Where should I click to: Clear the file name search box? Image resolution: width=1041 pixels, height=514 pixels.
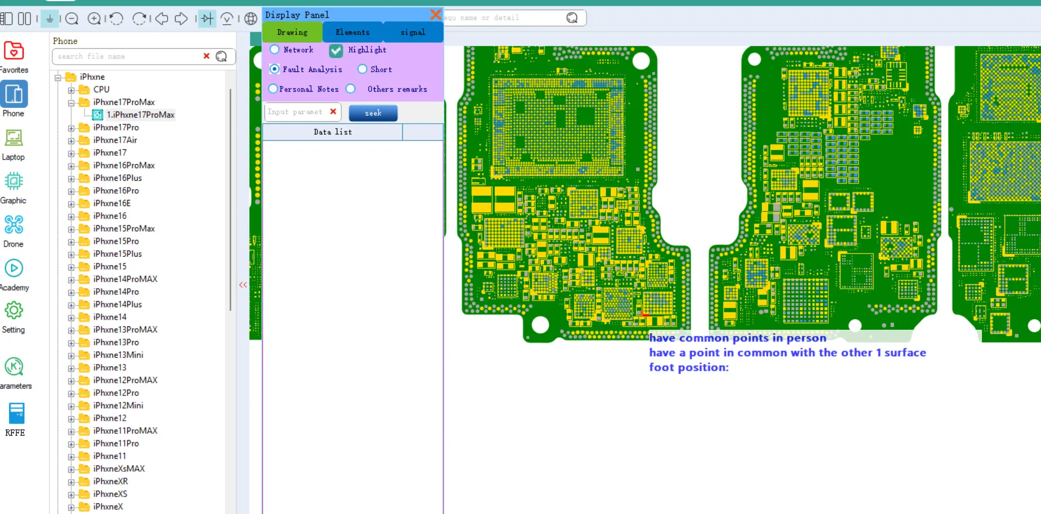(x=206, y=56)
